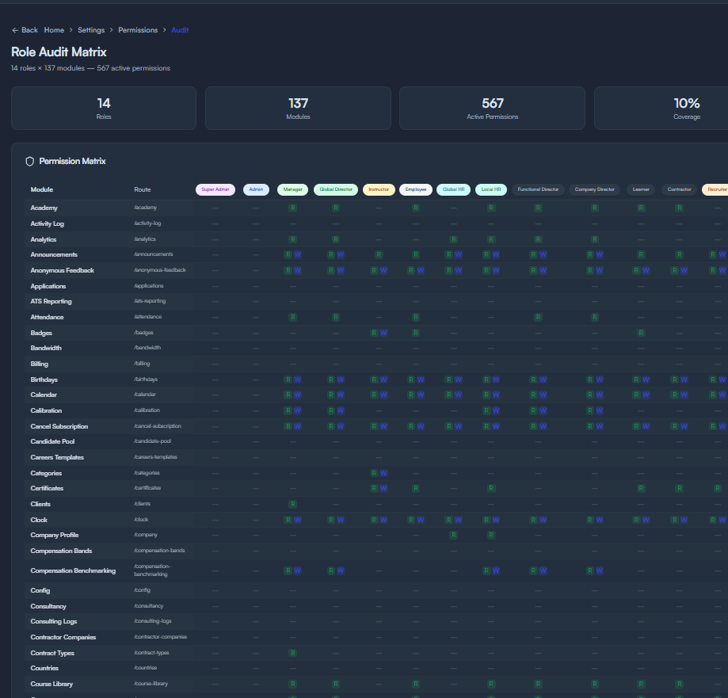Open the 10% Coverage stat card
The height and width of the screenshot is (698, 728).
(x=661, y=109)
